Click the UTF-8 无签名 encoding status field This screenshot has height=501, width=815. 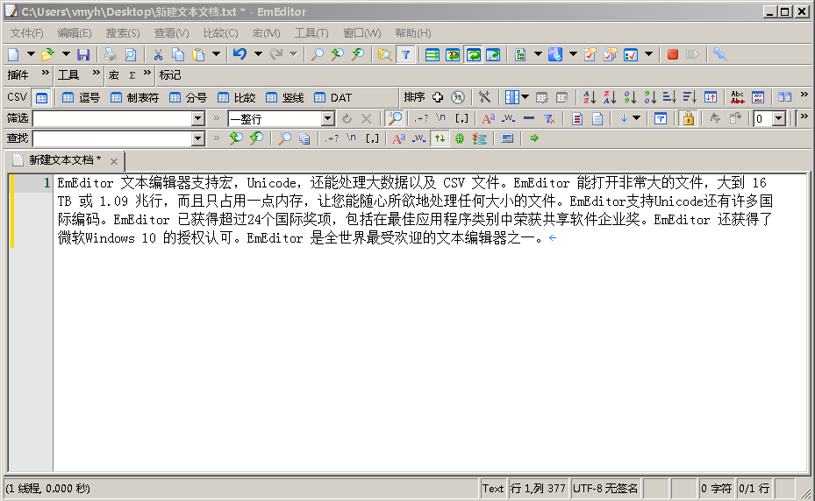605,488
